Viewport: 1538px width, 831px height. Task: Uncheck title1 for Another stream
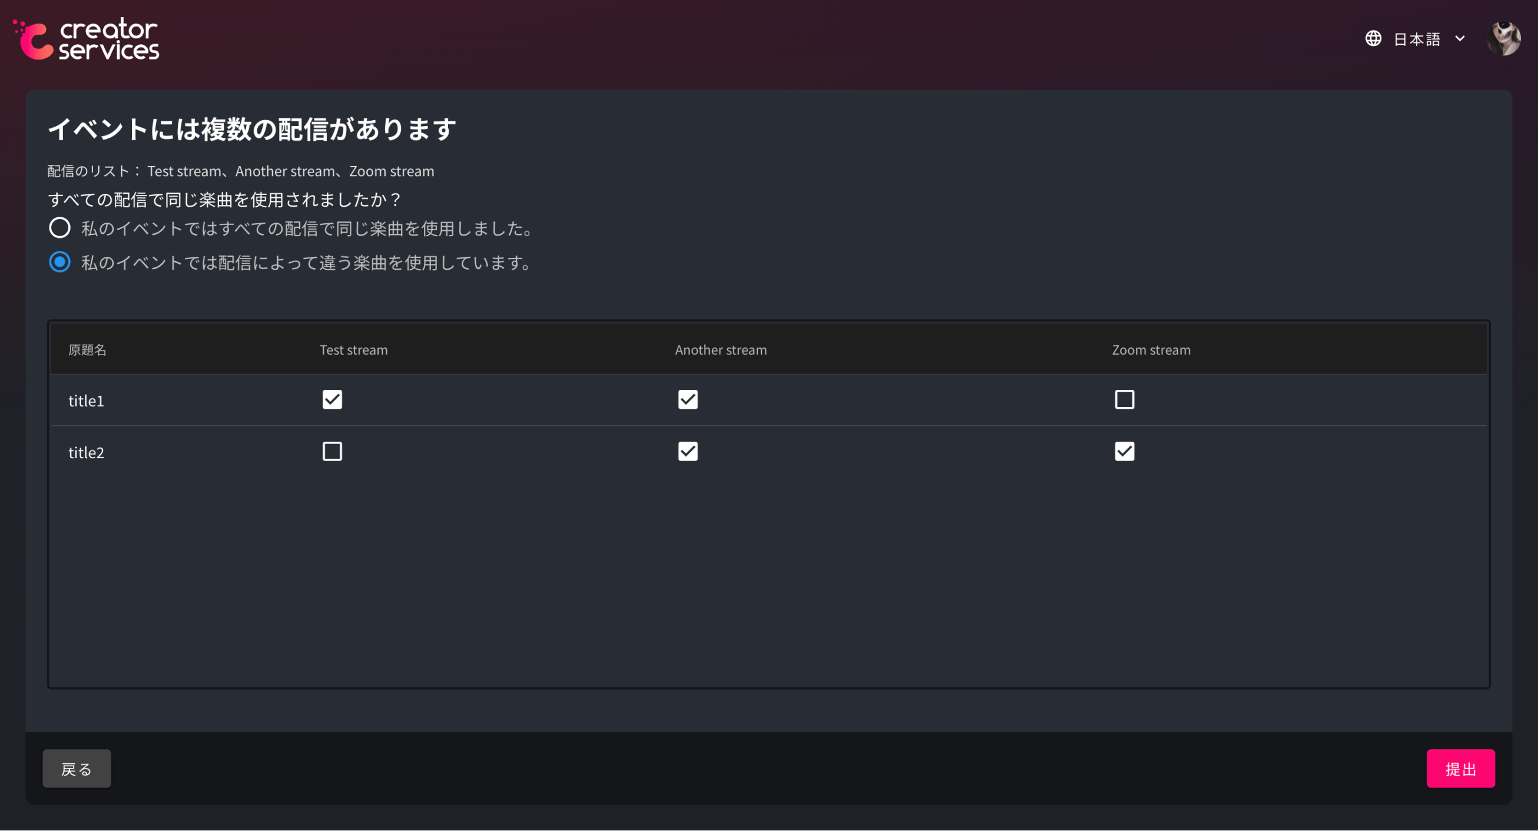(688, 399)
